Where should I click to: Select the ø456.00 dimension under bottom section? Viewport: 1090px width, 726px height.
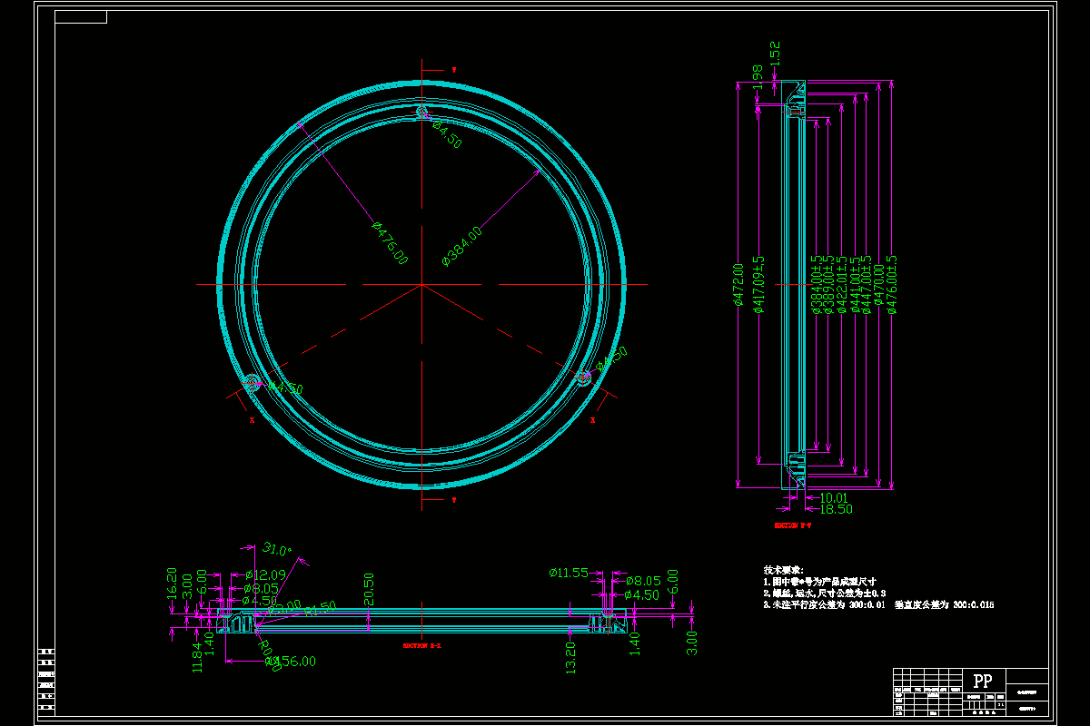(291, 662)
